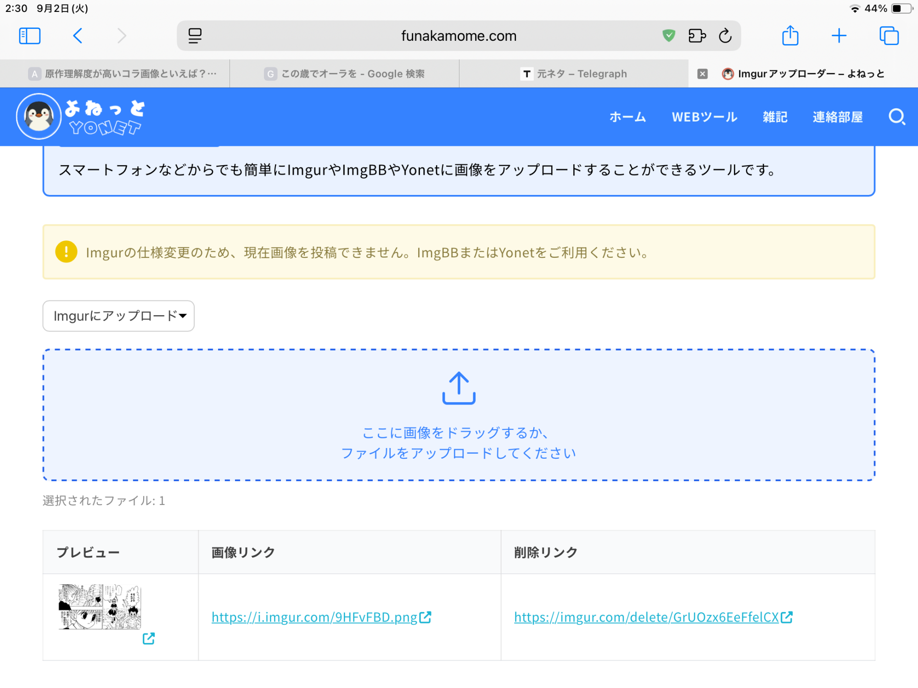
Task: Reload the funakamome.com page
Action: coord(725,36)
